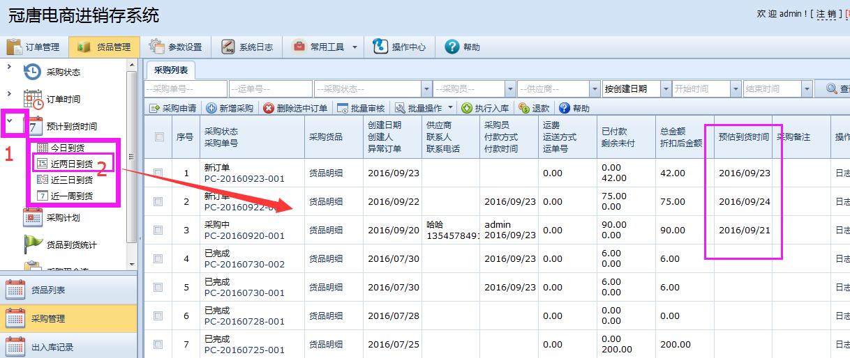This screenshot has width=850, height=358.
Task: Open the 按创建日期 date type dropdown
Action: point(664,89)
